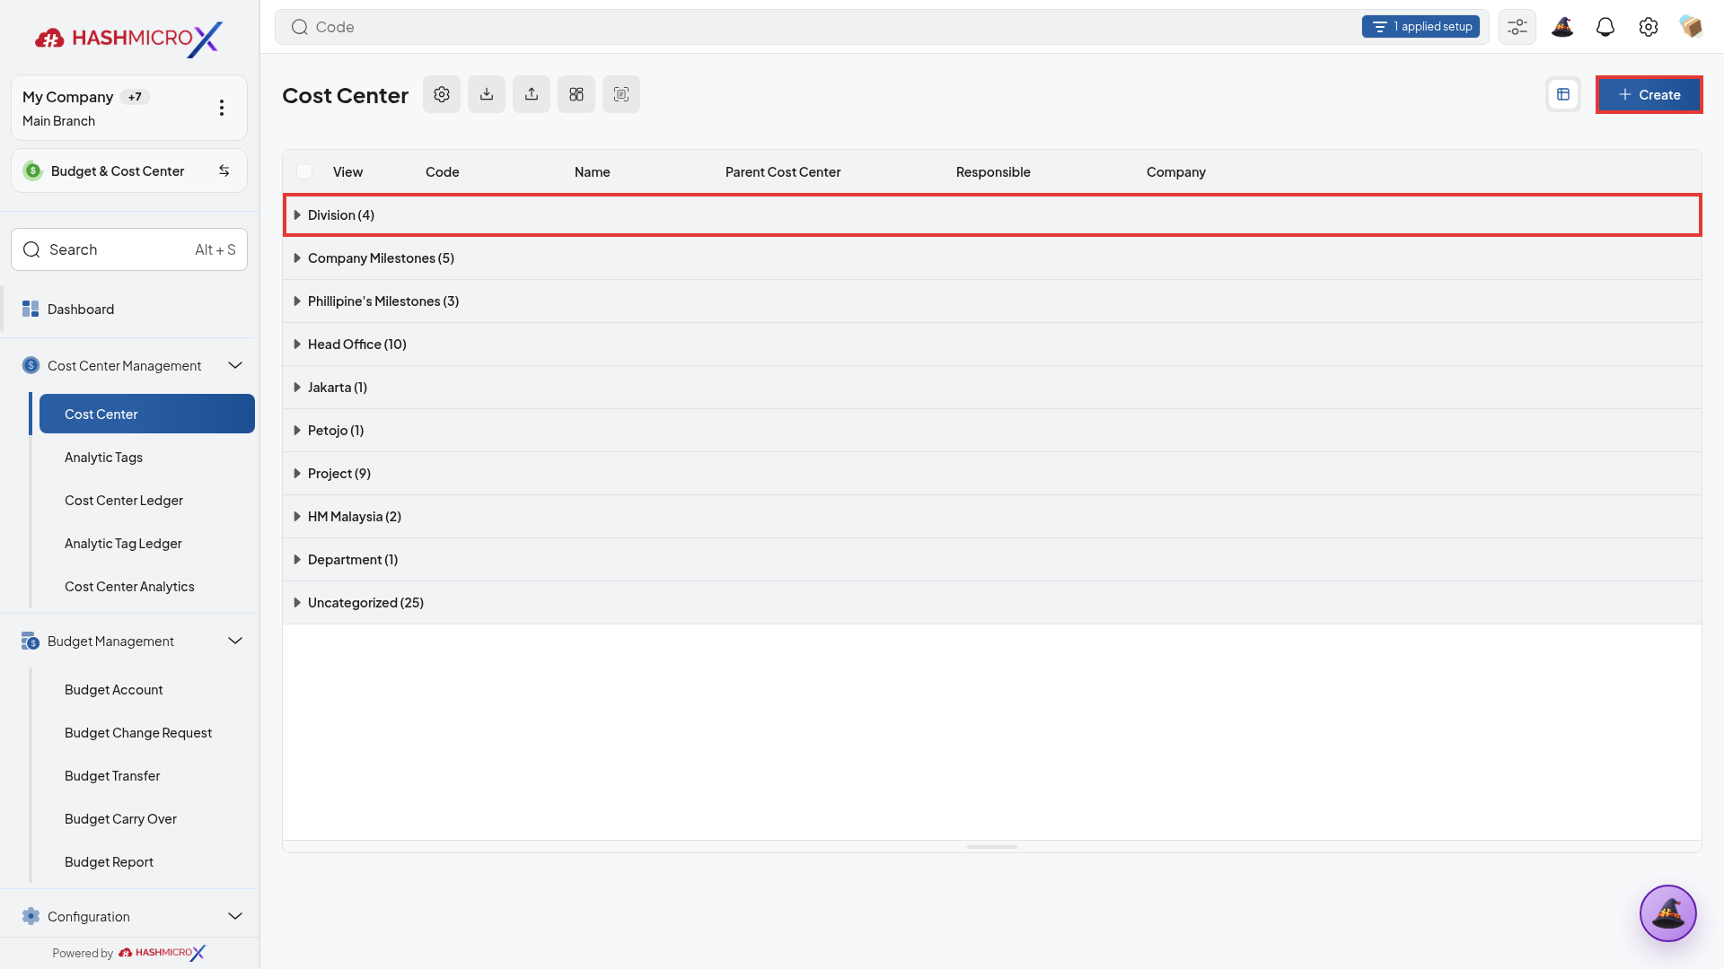Collapse Budget Management chevron
Screen dimensions: 1724x969
point(235,641)
